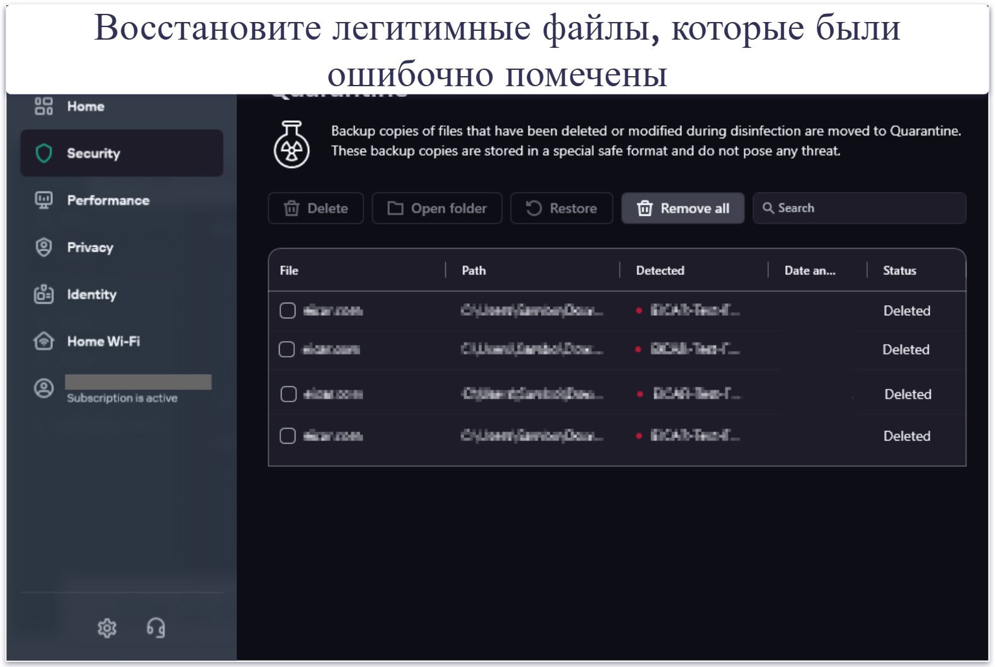Click the last row's Deleted status
The image size is (995, 667).
[x=907, y=436]
